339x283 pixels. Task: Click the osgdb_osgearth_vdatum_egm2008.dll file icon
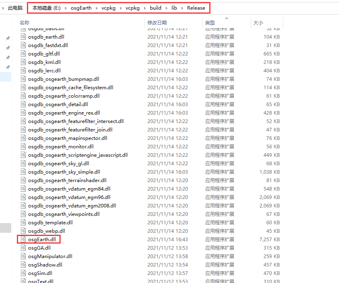(23, 205)
